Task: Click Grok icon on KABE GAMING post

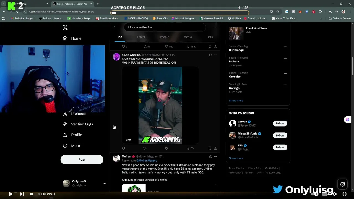Action: click(x=210, y=55)
